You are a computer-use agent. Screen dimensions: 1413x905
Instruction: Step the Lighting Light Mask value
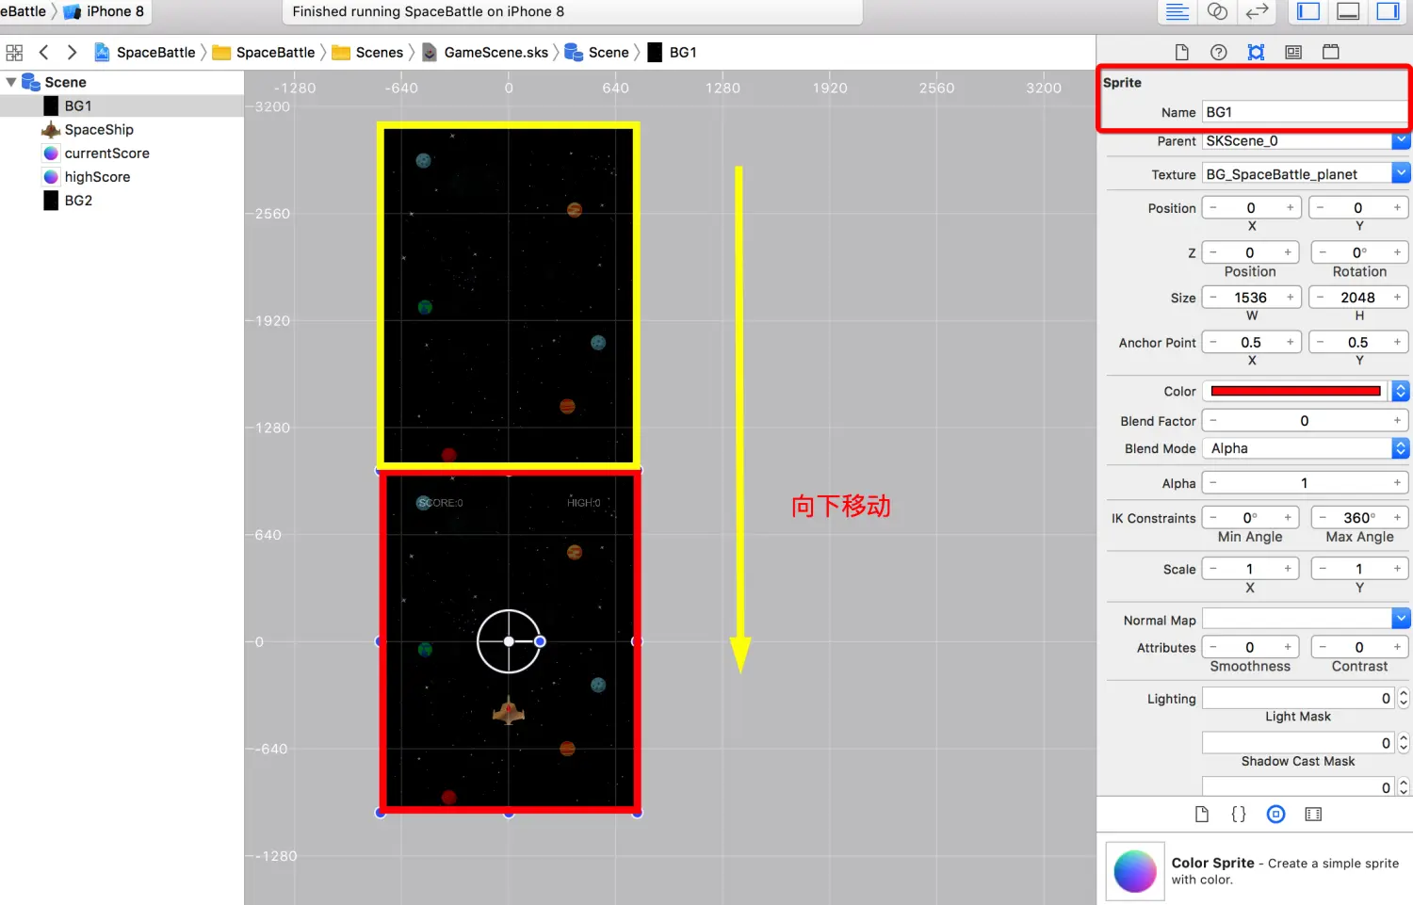1404,699
